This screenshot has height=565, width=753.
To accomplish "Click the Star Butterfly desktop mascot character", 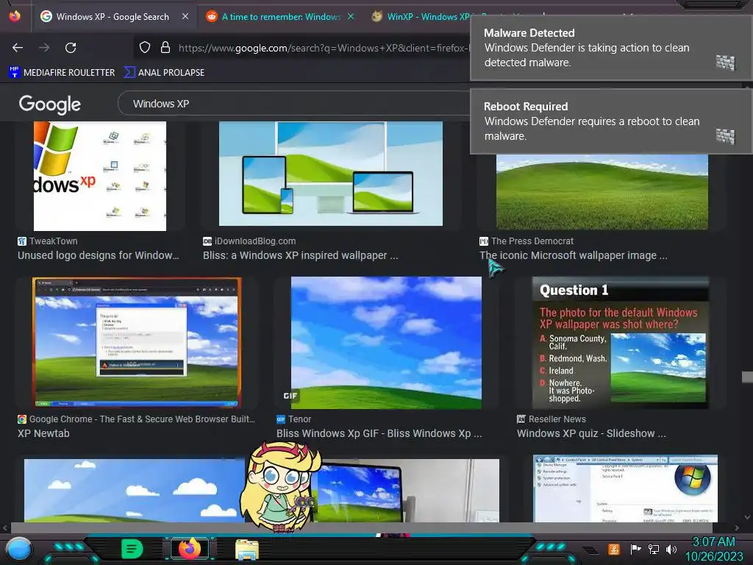I will (280, 487).
